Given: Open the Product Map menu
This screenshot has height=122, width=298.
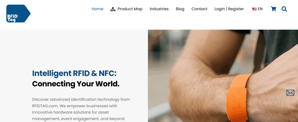Looking at the screenshot, I should (x=126, y=9).
